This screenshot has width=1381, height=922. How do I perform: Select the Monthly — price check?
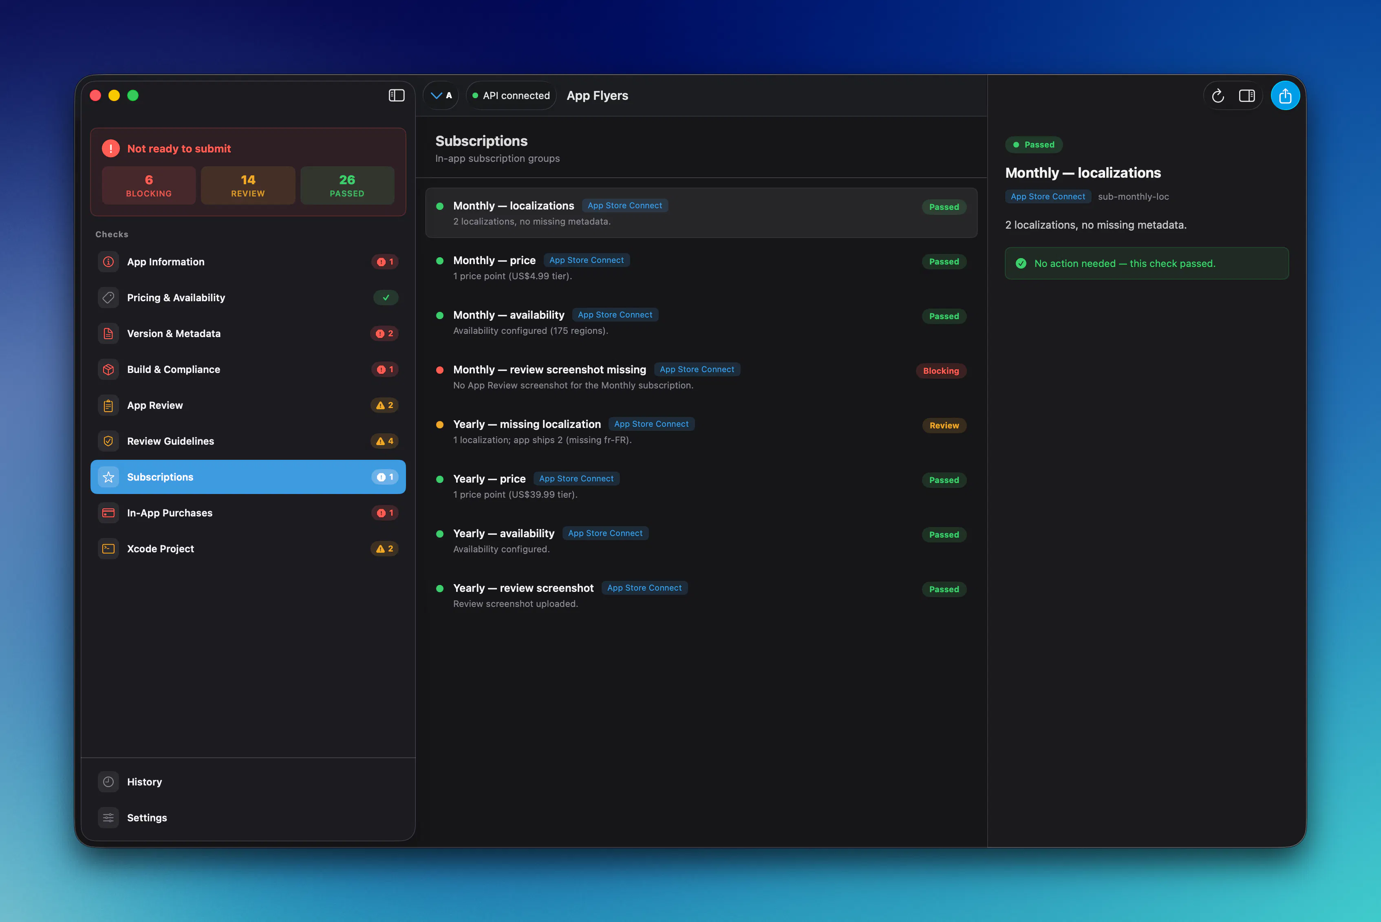tap(701, 267)
